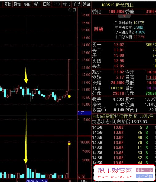Click the 总量 101881 value

point(117,88)
